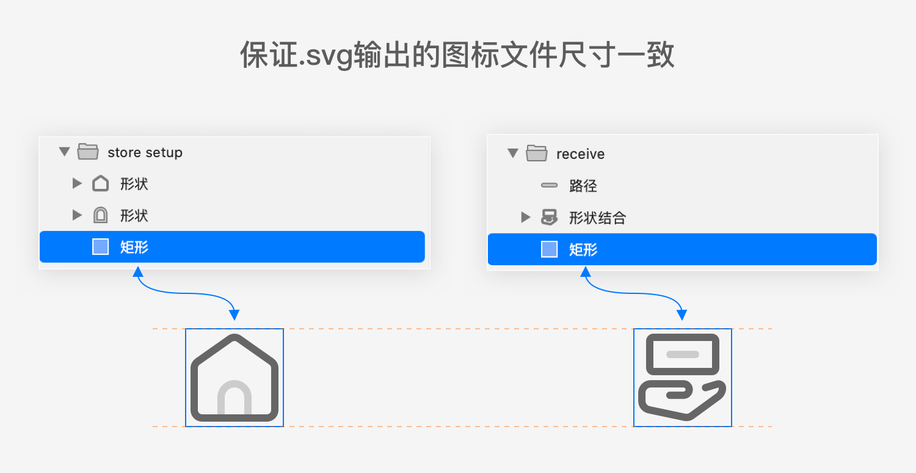Click the store setup group label
Screen dimensions: 916x473
tap(145, 152)
